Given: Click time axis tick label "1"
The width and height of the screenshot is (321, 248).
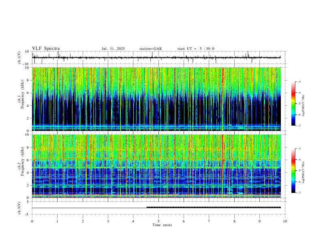Looking at the screenshot, I should pos(57,221).
